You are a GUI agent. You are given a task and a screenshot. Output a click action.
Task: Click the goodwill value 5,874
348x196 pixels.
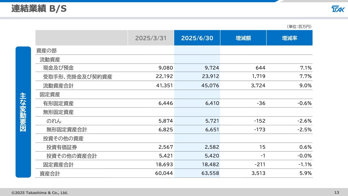[x=166, y=121]
